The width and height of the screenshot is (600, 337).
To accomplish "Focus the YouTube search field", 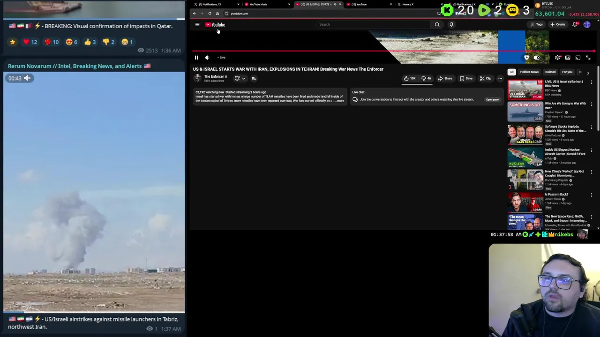I will pos(373,24).
